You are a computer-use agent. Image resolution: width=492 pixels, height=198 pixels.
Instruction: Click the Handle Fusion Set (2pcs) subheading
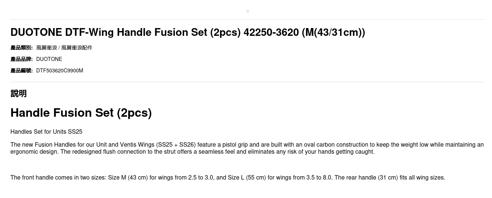tap(81, 113)
